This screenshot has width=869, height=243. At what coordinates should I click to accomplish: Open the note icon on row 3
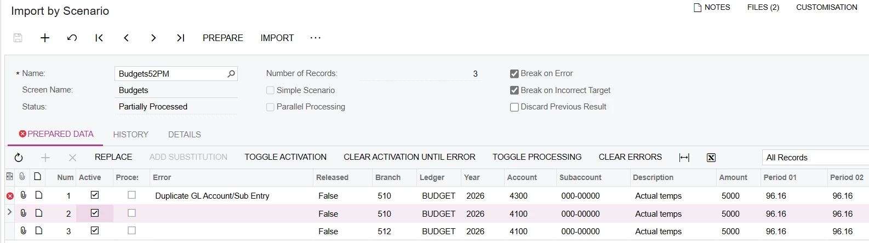39,231
